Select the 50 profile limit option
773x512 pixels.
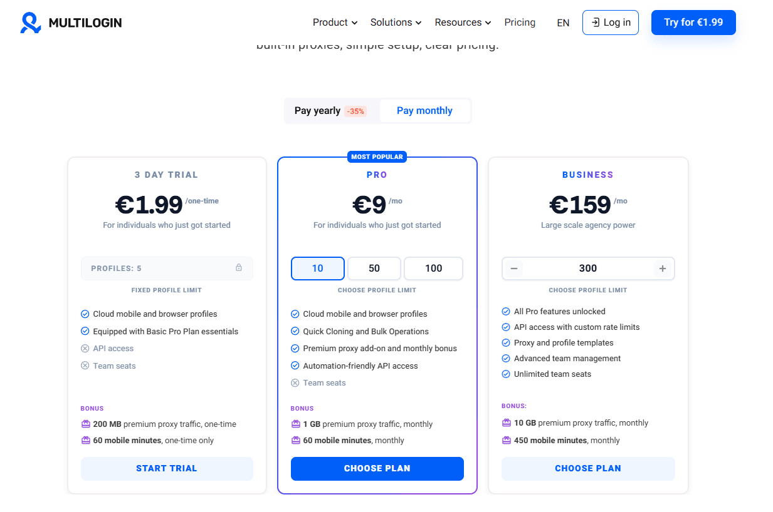pyautogui.click(x=374, y=269)
